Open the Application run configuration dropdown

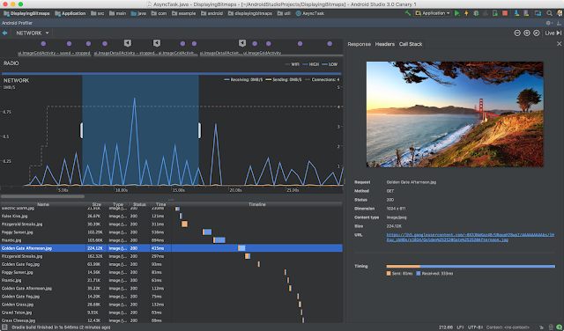433,13
